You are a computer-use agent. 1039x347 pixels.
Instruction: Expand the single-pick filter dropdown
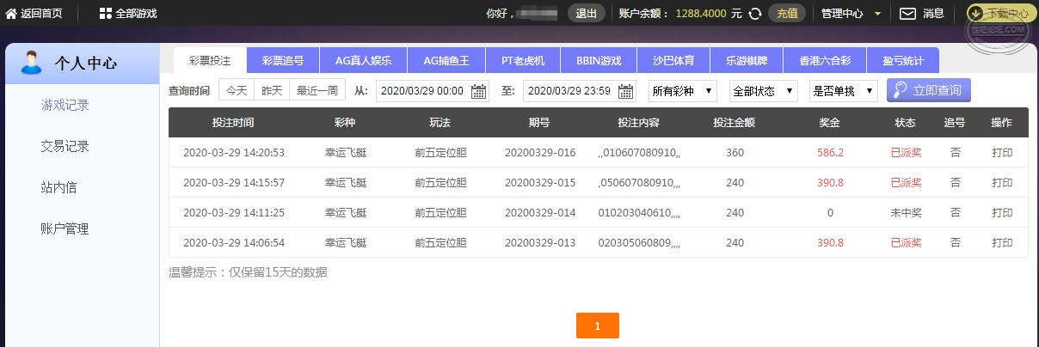843,90
